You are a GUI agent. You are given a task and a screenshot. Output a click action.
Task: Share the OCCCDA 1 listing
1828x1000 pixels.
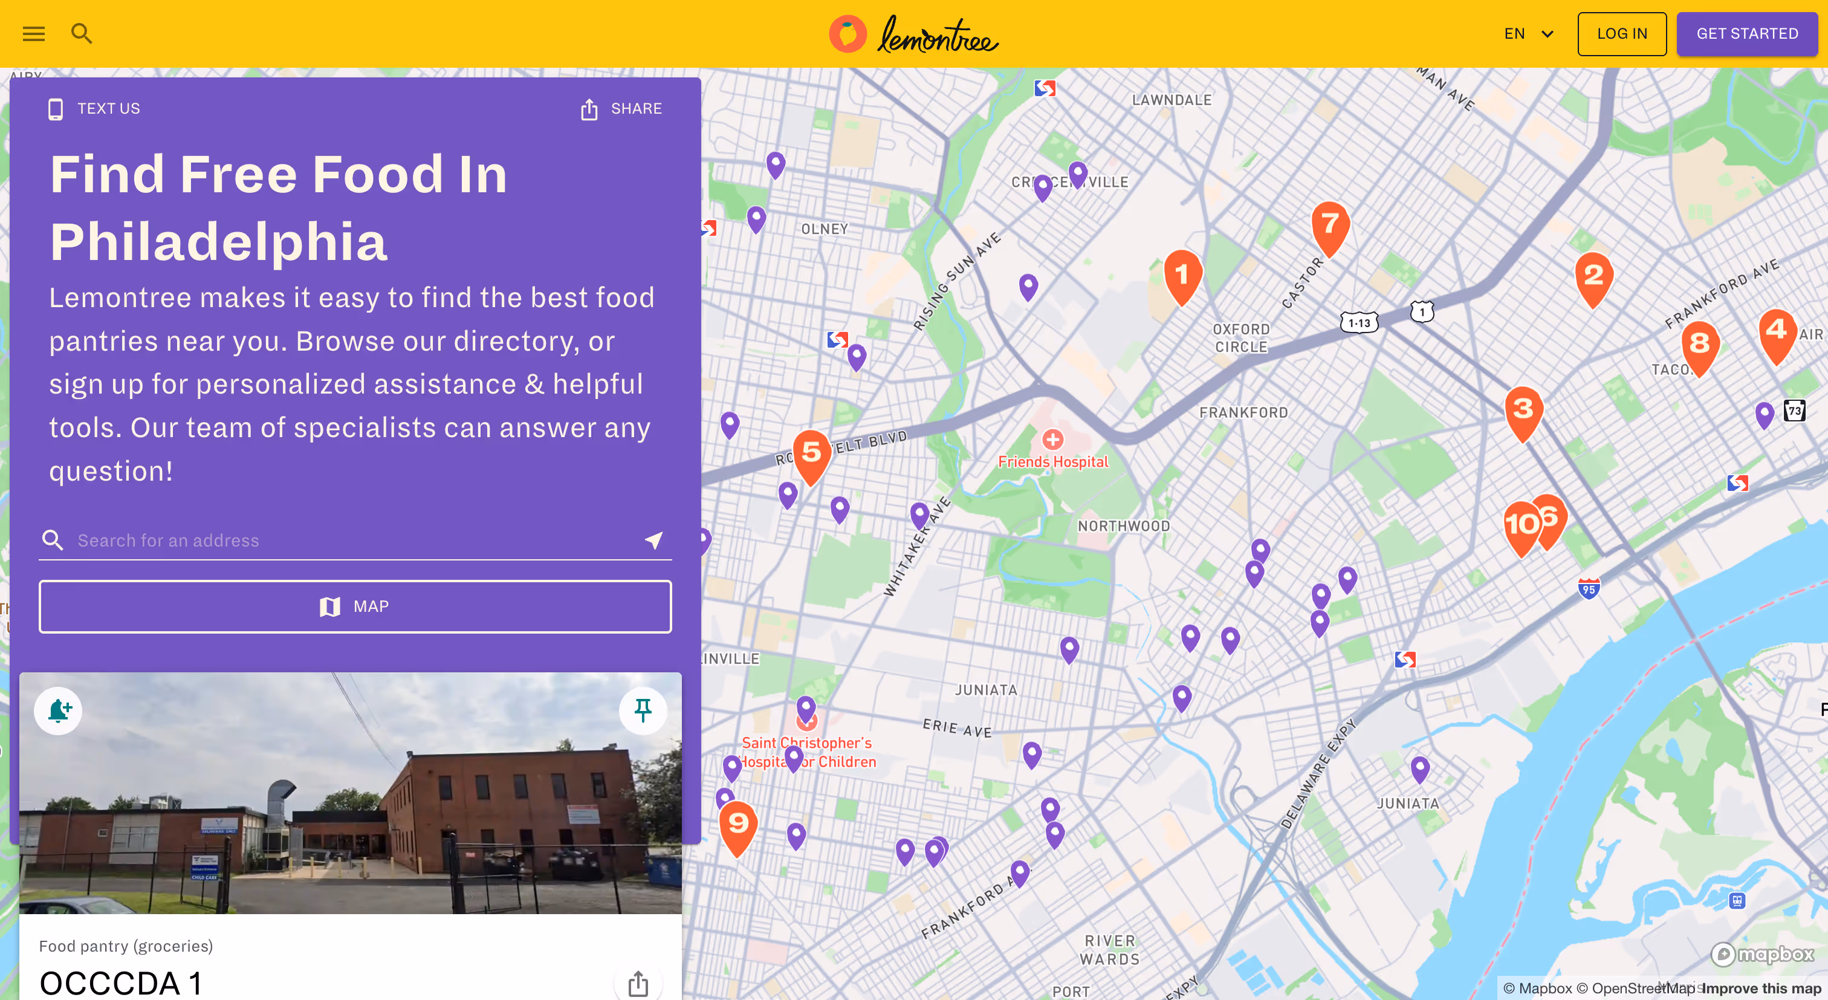pyautogui.click(x=637, y=983)
